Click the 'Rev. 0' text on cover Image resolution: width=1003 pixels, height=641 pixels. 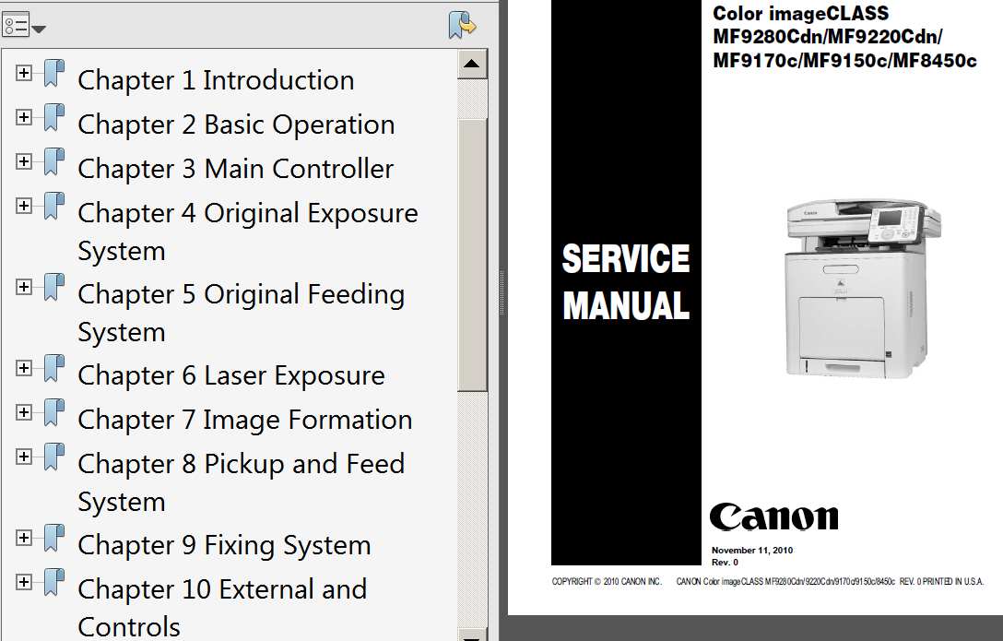click(x=725, y=563)
